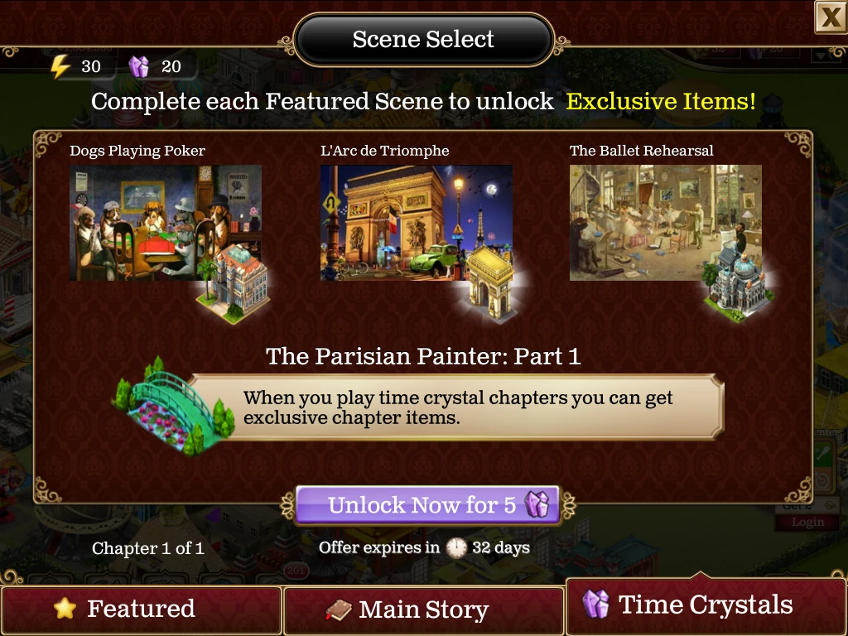Screen dimensions: 848x636
Task: Switch to the Time Crystals tab
Action: (x=706, y=605)
